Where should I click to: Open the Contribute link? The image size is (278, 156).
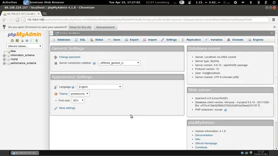coord(201,147)
